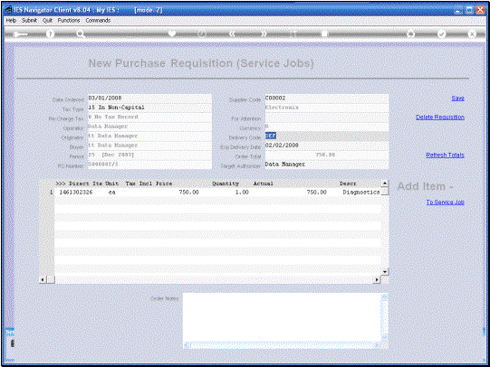
Task: Open the Functions menu
Action: (x=69, y=20)
